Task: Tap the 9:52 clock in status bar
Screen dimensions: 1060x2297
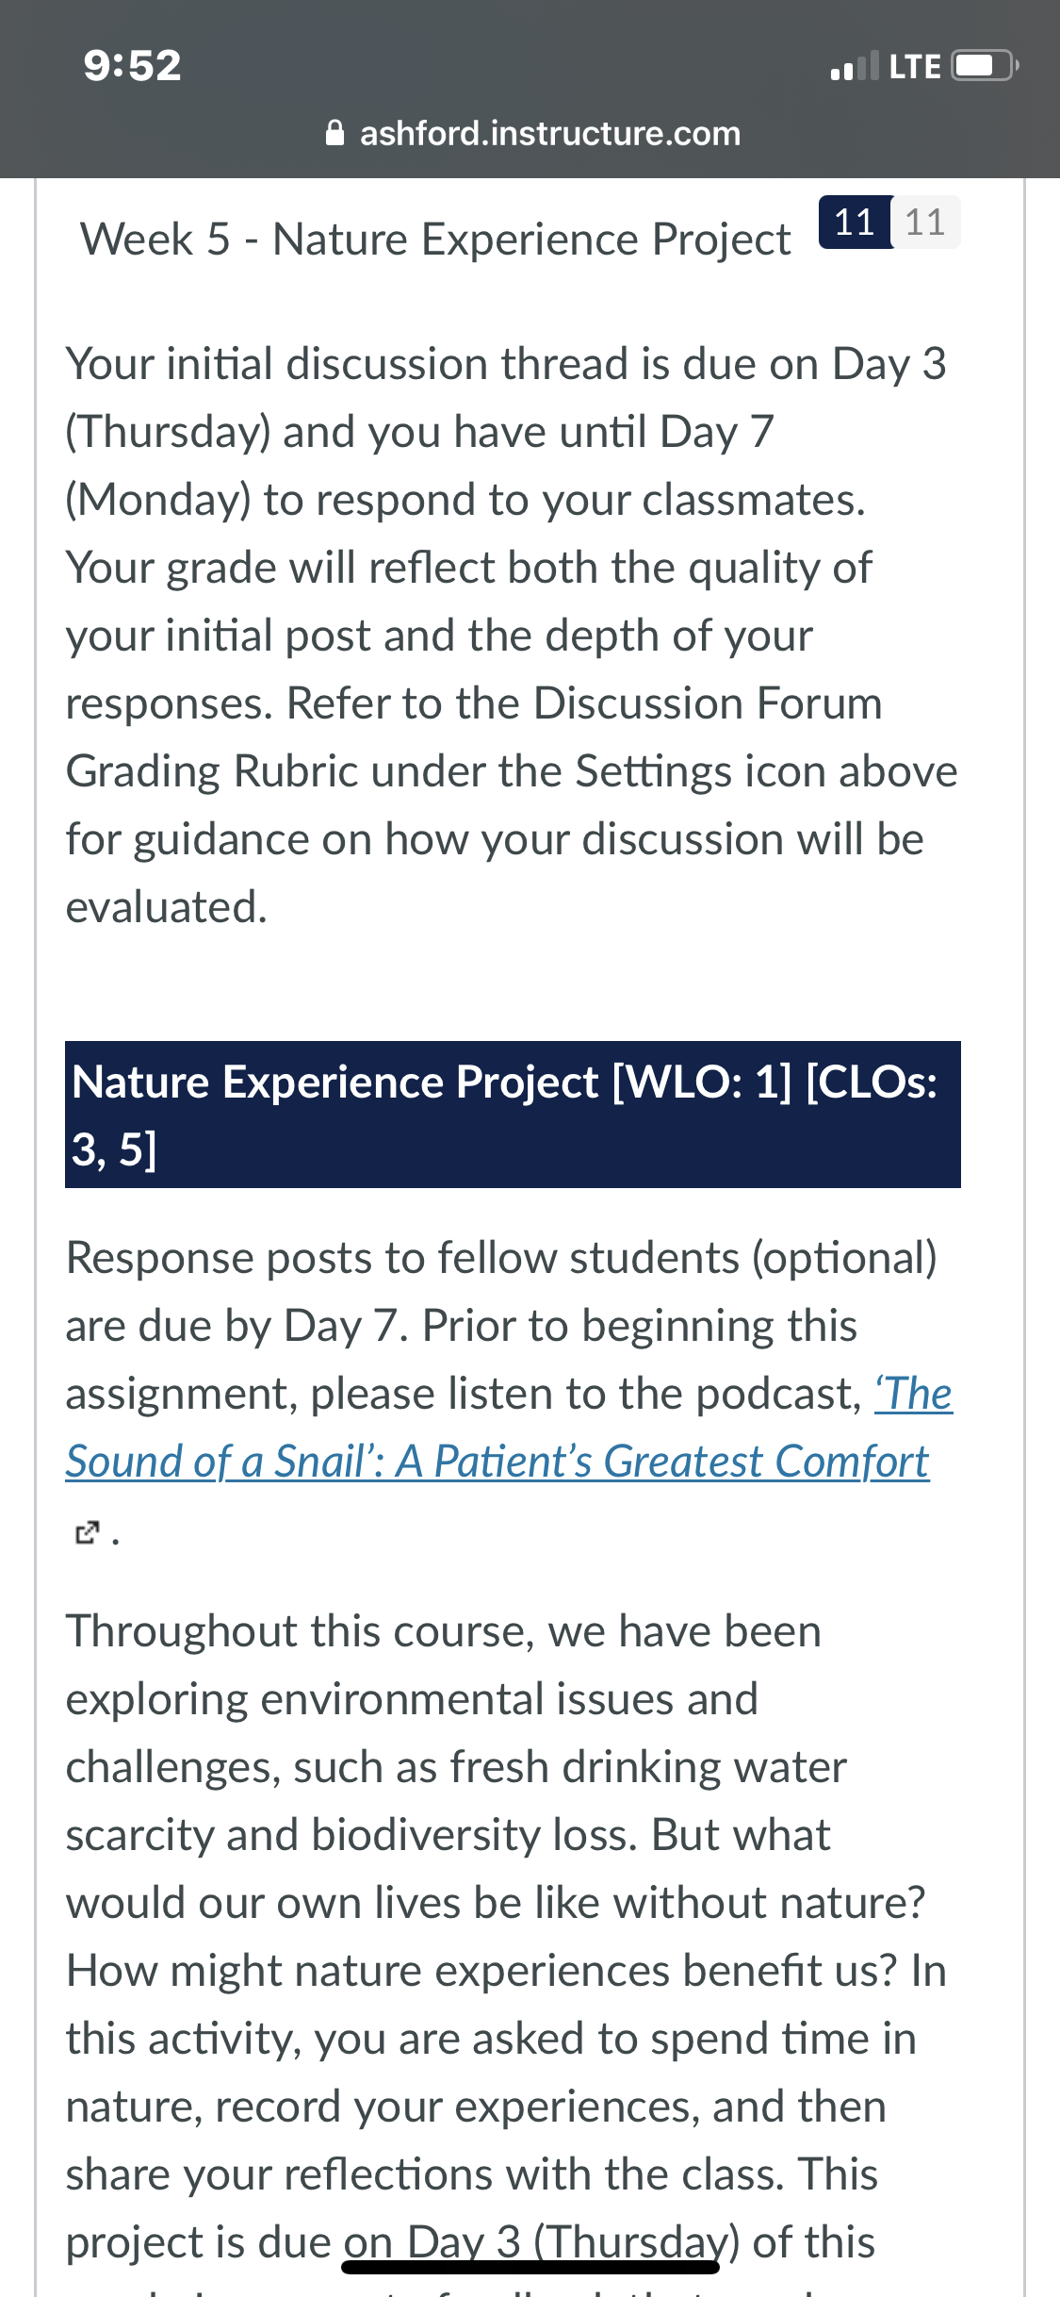Action: [132, 65]
